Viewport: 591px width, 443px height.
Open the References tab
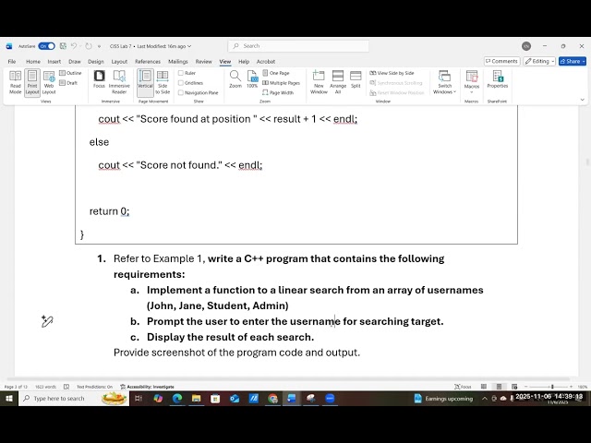pos(148,62)
